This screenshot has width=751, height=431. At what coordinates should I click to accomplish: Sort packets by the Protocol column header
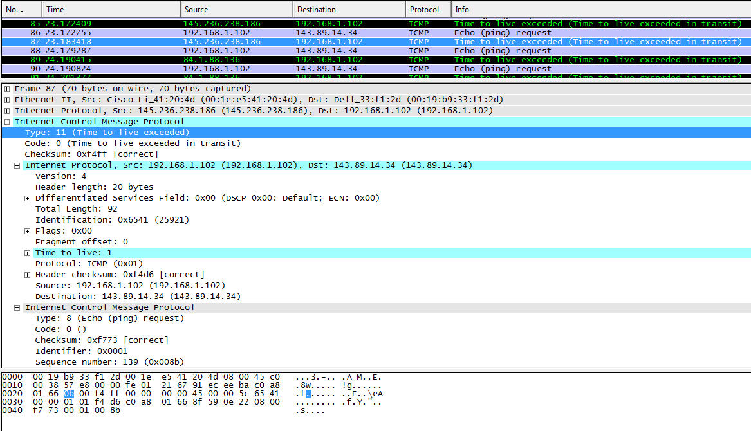pyautogui.click(x=428, y=10)
